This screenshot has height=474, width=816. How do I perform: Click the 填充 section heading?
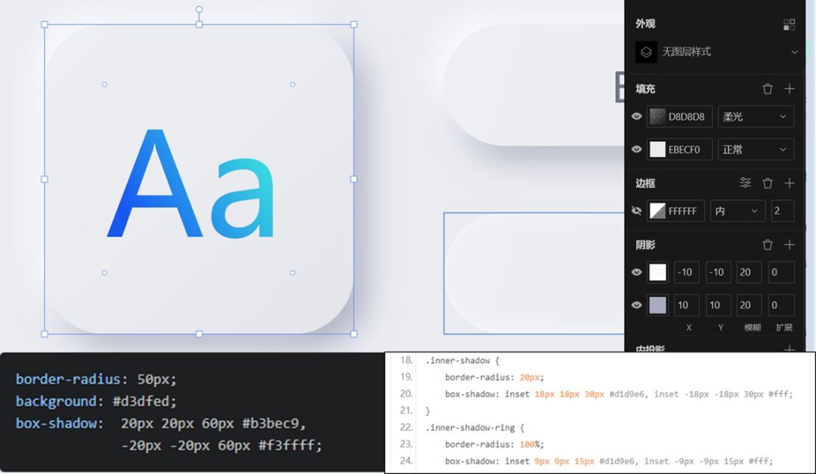(645, 89)
